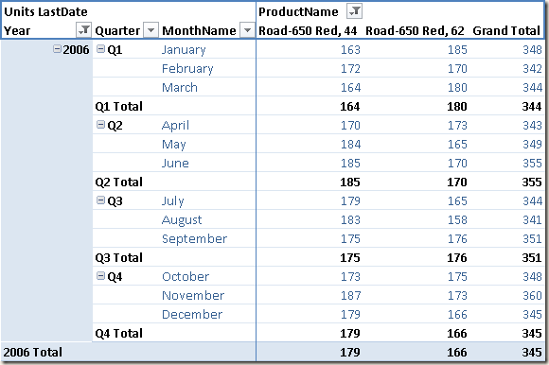The width and height of the screenshot is (549, 365).
Task: Click January value 163 for Red, 44
Action: tap(350, 50)
